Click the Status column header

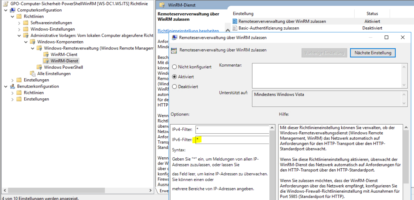pyautogui.click(x=372, y=14)
